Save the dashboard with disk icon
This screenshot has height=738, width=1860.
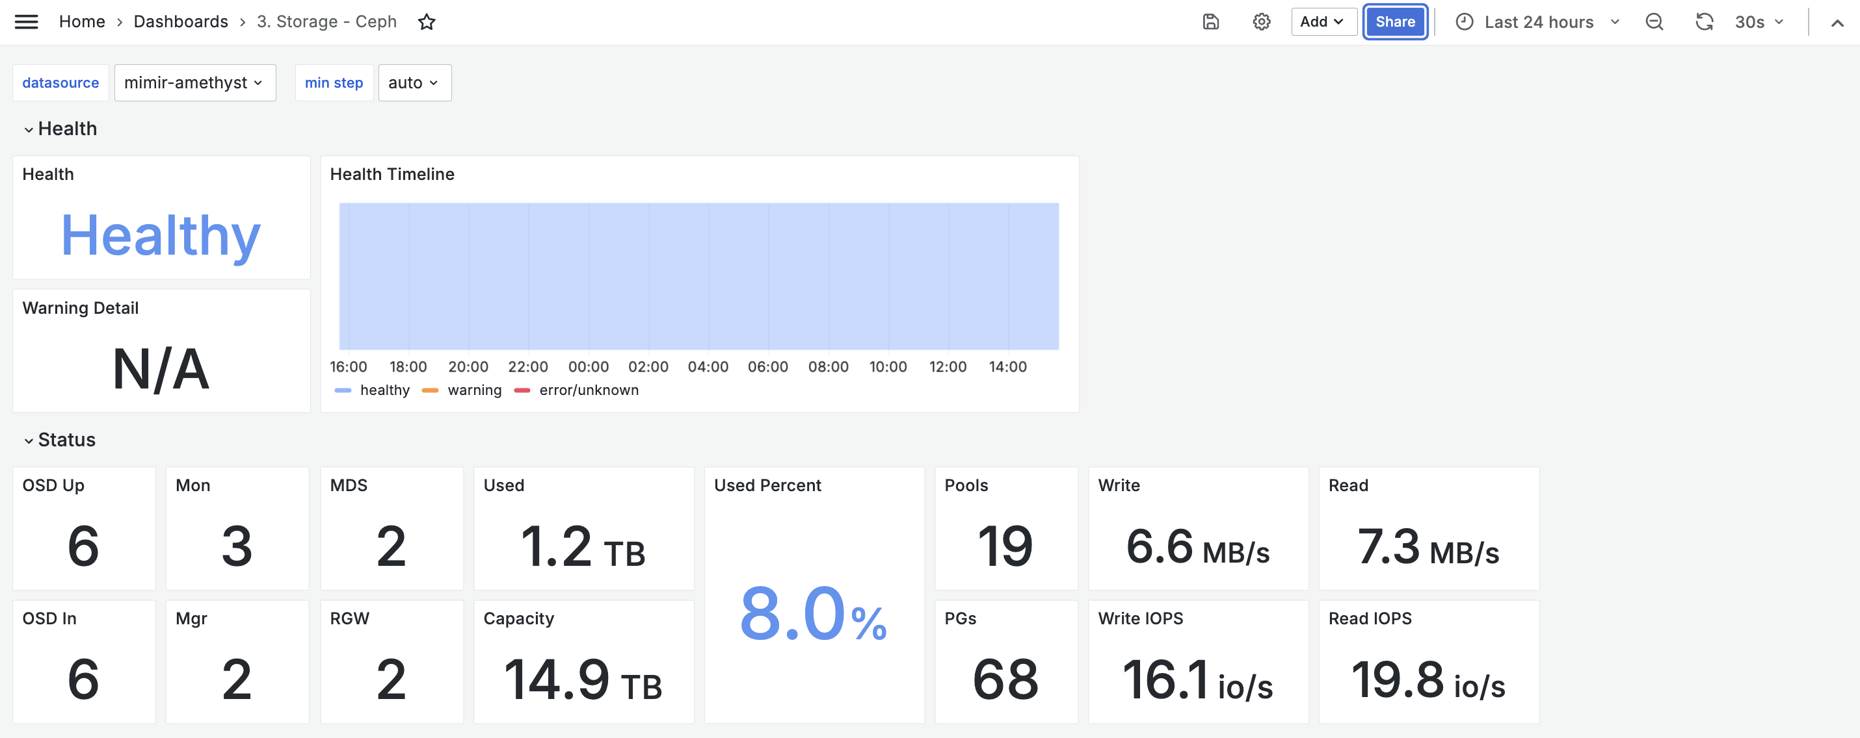[1211, 21]
